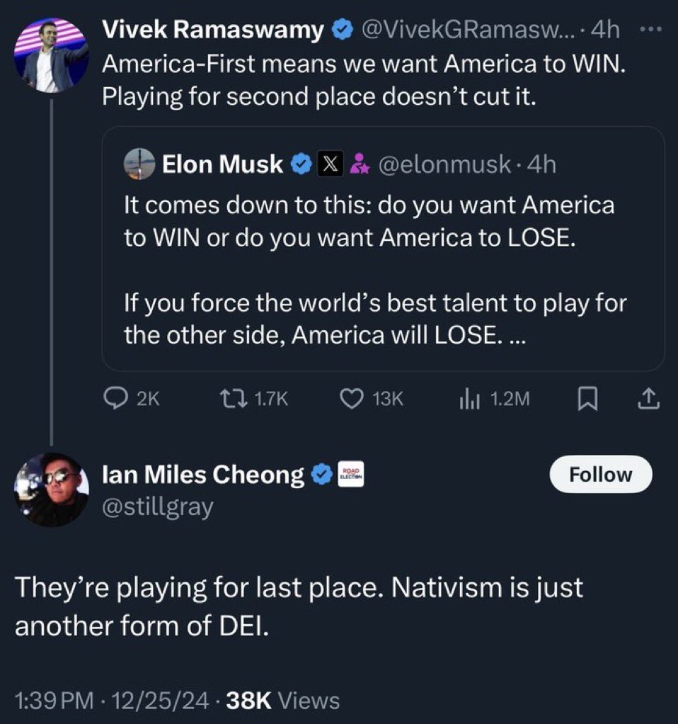
Task: Click the reply comment icon
Action: pos(115,400)
